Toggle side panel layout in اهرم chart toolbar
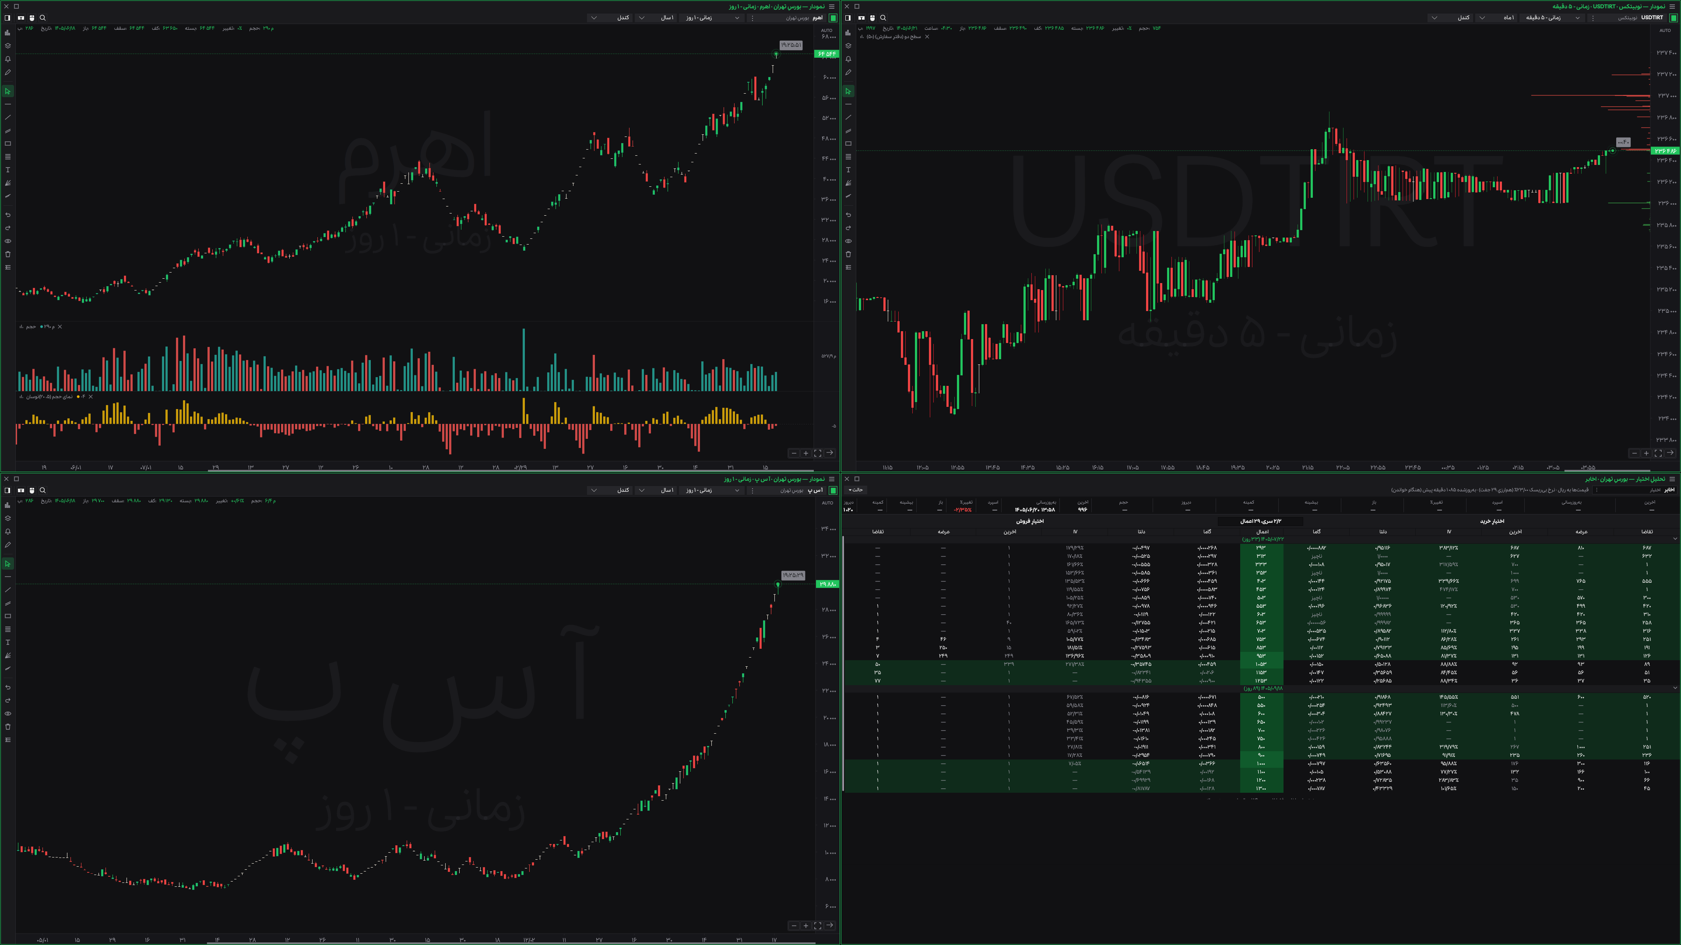The width and height of the screenshot is (1681, 945). (x=7, y=17)
